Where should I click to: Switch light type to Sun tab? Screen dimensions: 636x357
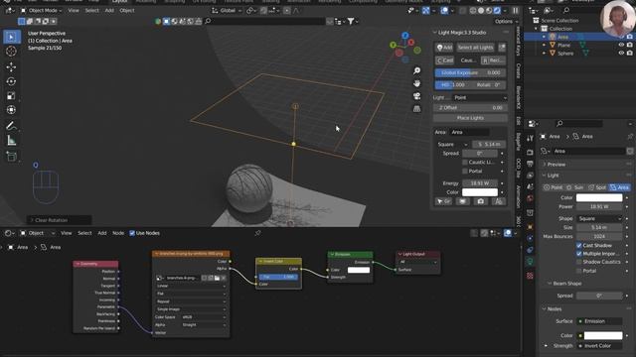tap(574, 187)
